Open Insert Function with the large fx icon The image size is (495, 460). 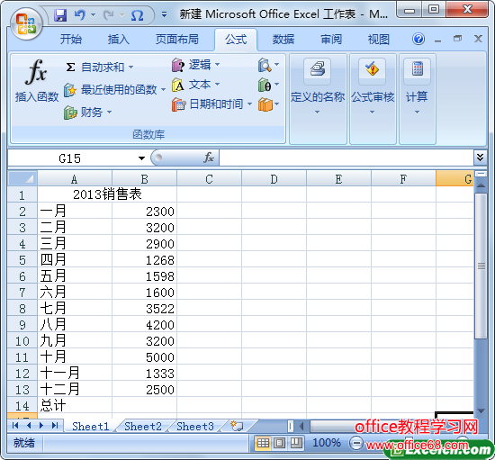click(36, 72)
